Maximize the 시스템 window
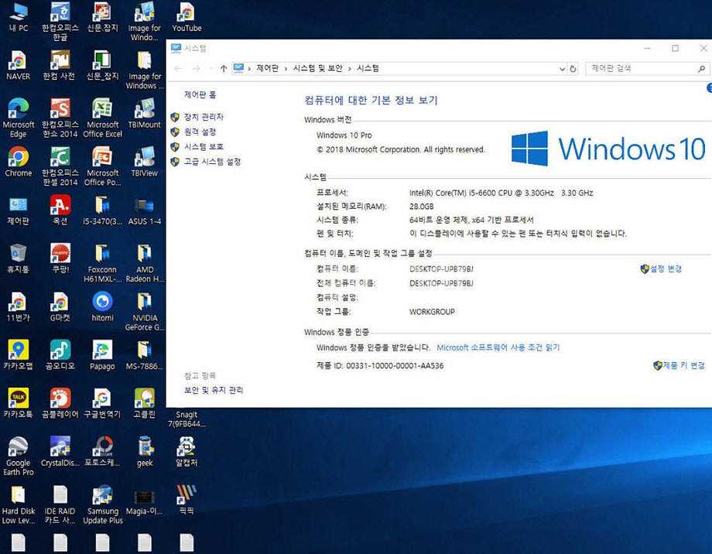This screenshot has width=712, height=554. 675,48
